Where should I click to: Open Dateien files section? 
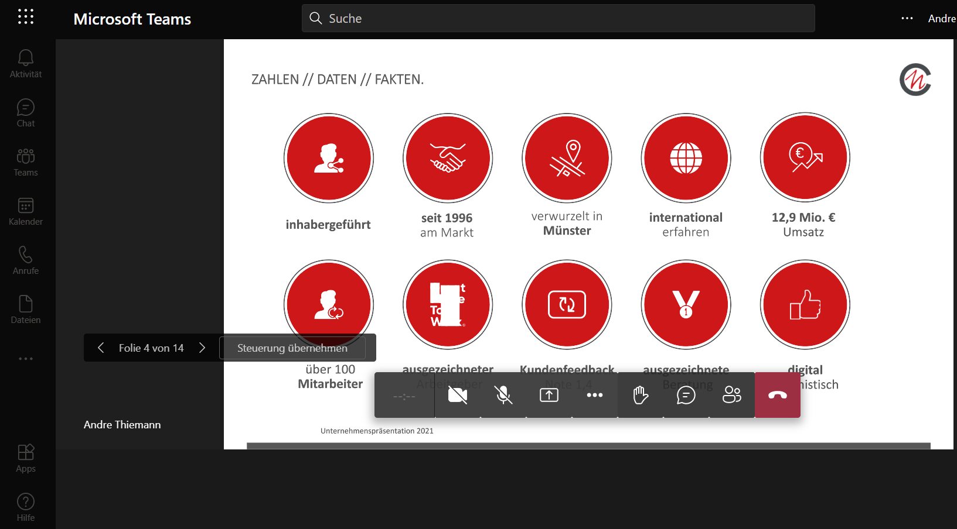26,310
